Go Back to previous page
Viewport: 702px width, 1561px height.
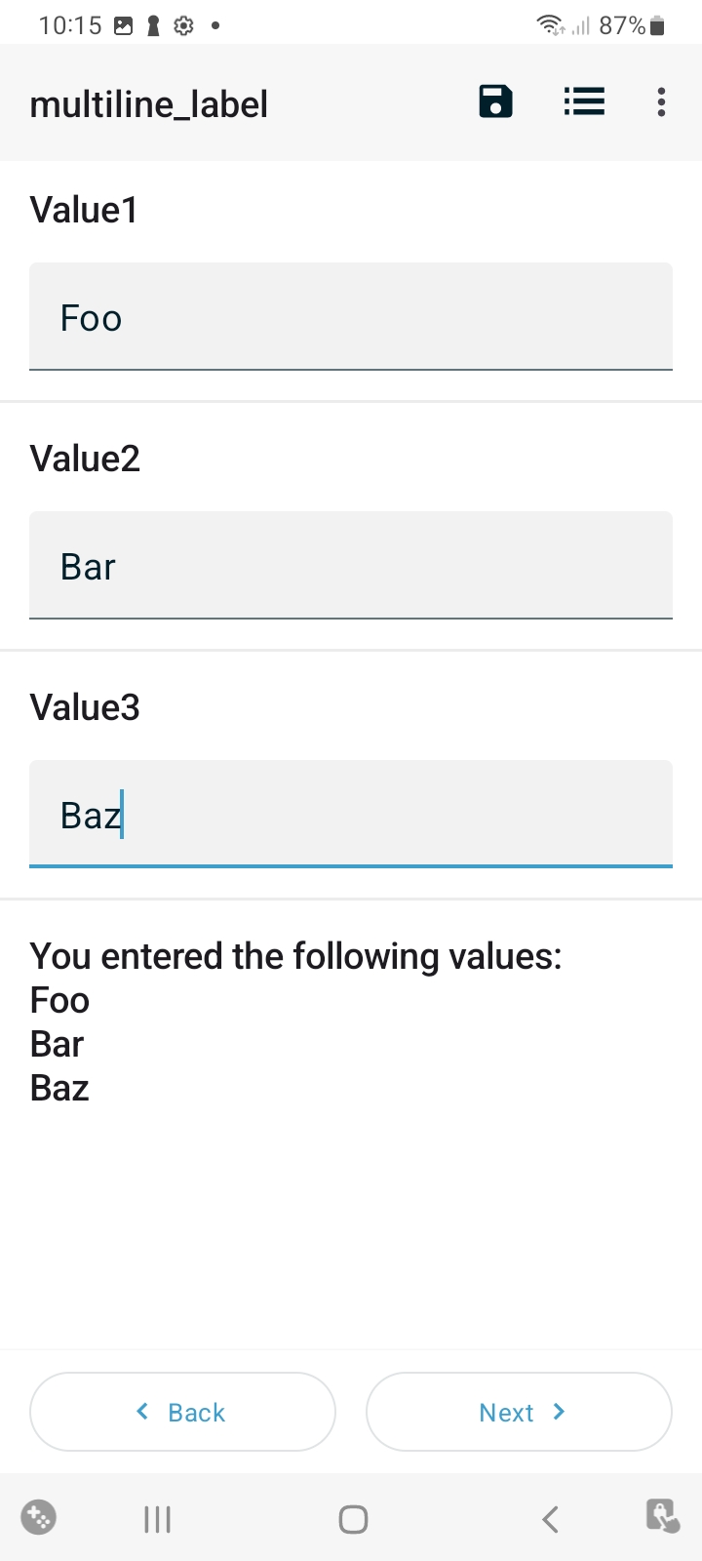click(182, 1412)
